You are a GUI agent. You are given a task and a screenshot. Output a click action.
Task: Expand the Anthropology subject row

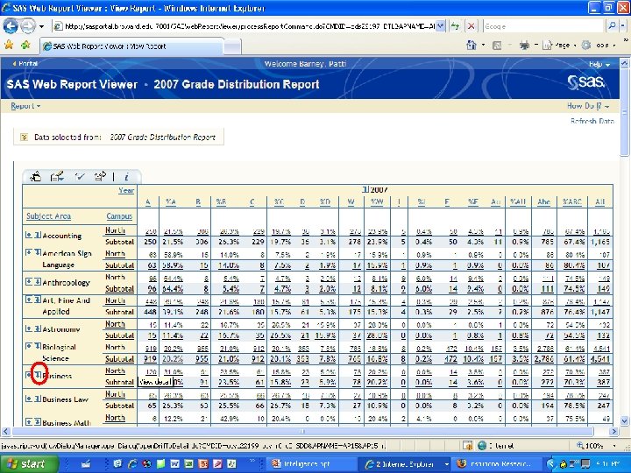click(x=29, y=281)
